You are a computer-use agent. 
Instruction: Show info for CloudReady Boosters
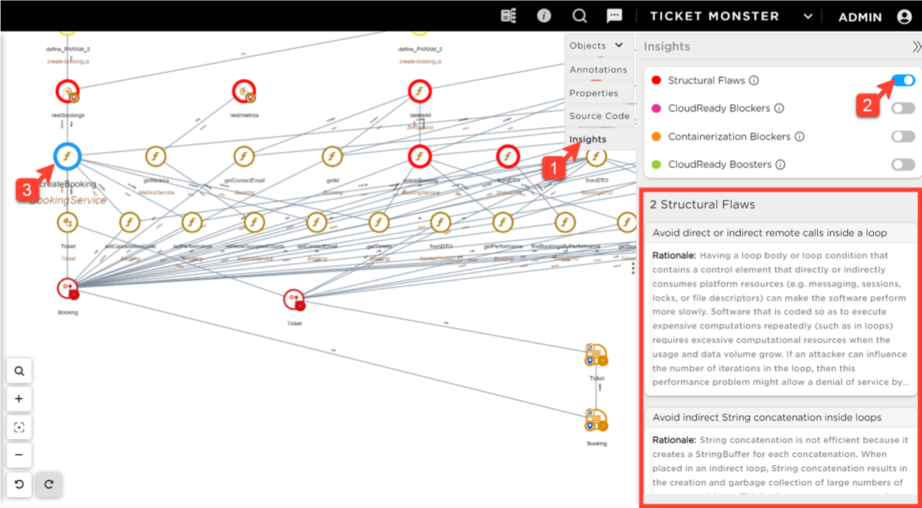click(x=781, y=165)
